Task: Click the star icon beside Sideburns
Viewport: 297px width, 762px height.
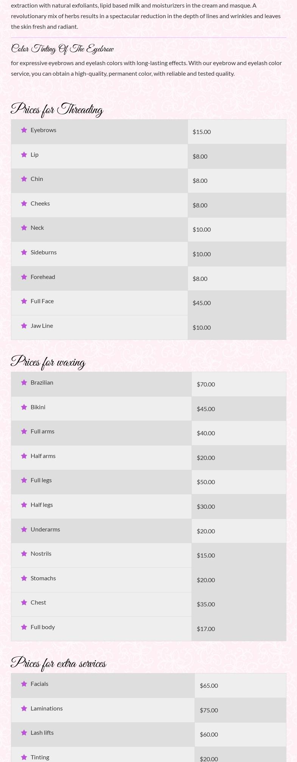Action: [x=24, y=252]
